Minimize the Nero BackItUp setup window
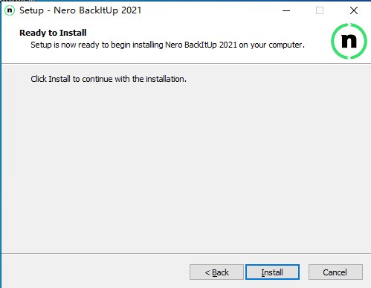This screenshot has width=371, height=288. [286, 10]
